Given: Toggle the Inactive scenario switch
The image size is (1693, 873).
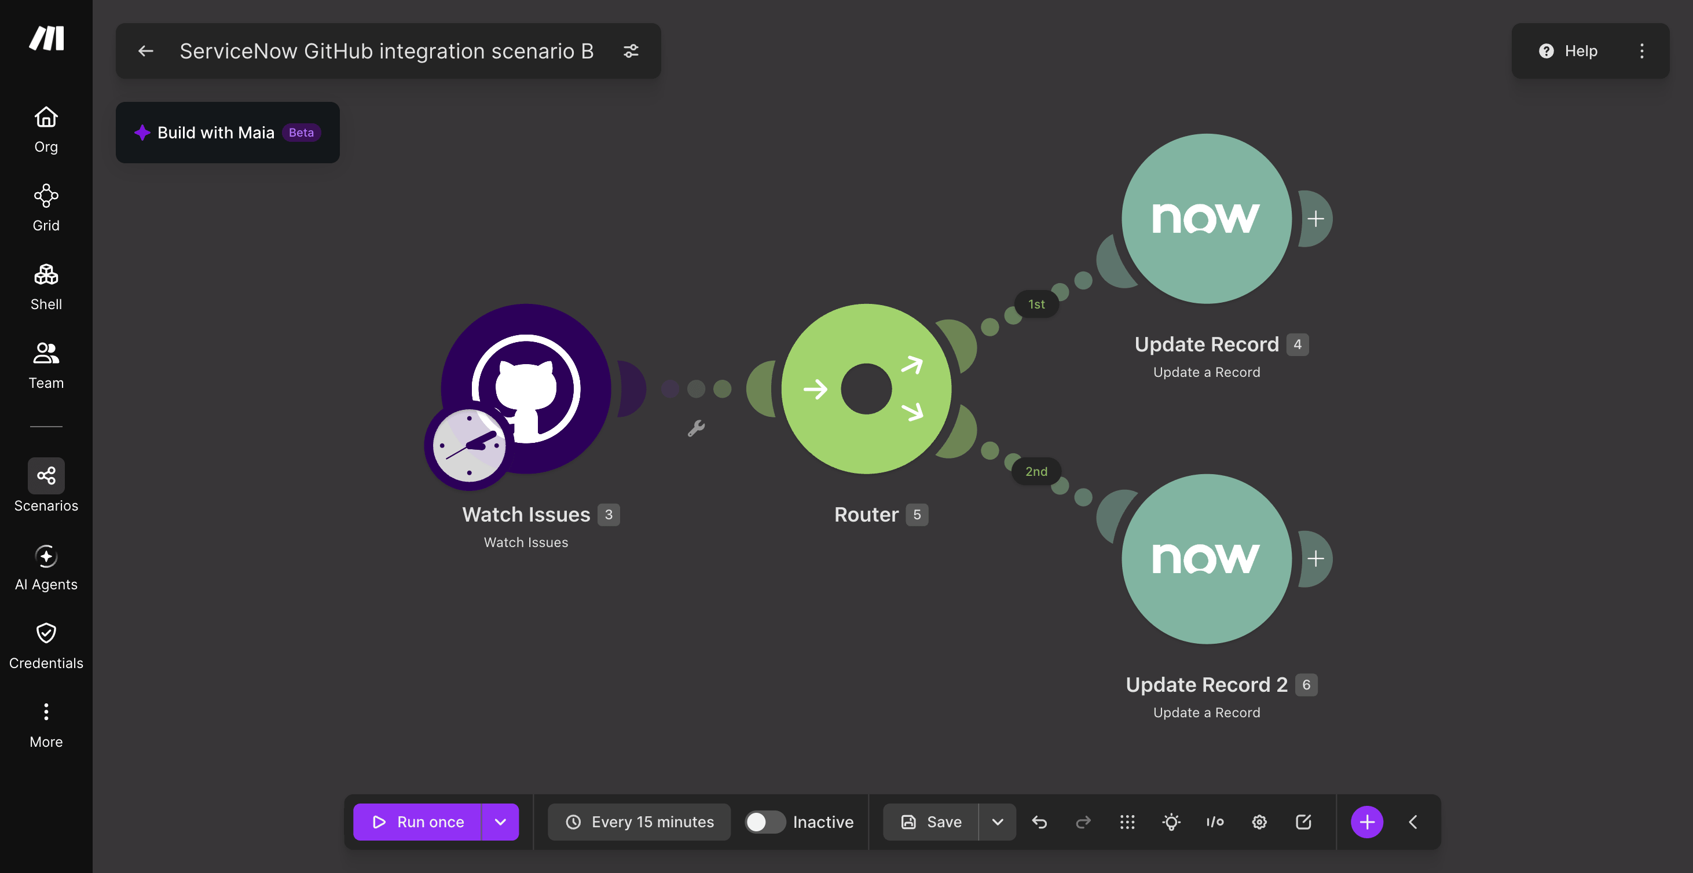Looking at the screenshot, I should (764, 821).
